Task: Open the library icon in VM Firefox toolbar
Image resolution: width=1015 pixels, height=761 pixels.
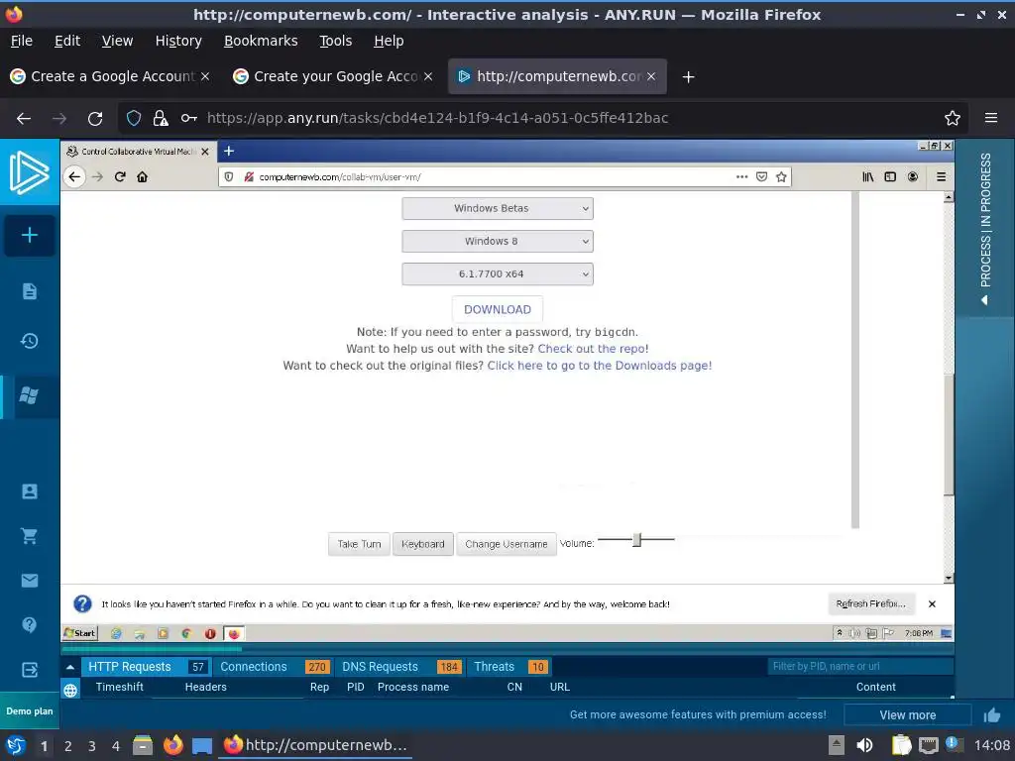Action: (868, 176)
